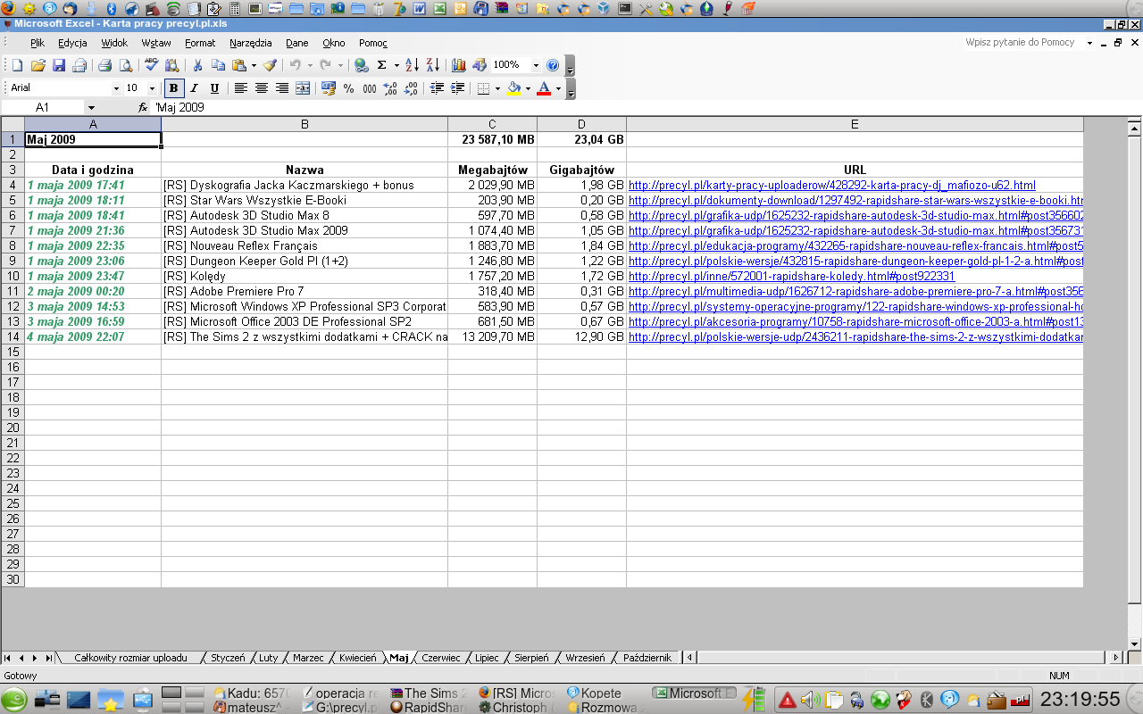Apply currency format
The width and height of the screenshot is (1143, 714).
click(329, 88)
